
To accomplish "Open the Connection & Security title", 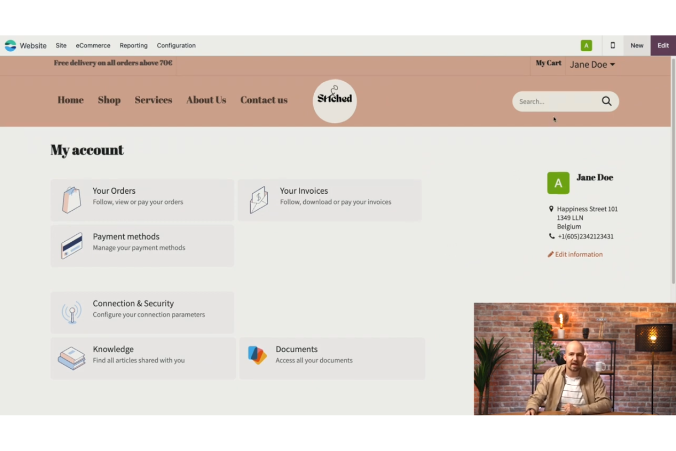I will pyautogui.click(x=133, y=303).
